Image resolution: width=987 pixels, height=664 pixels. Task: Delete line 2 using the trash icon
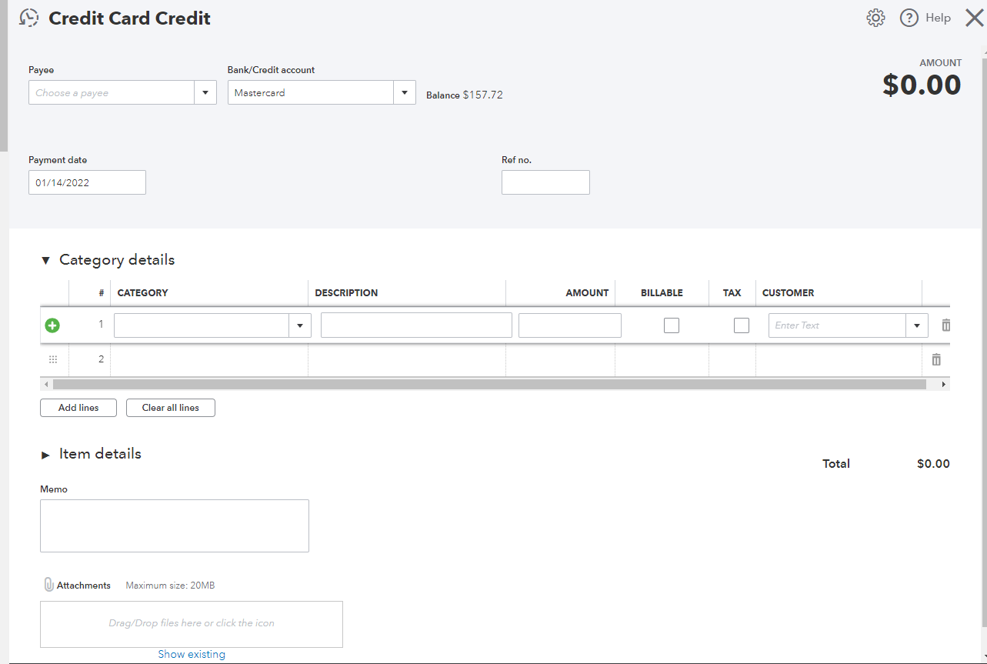[x=935, y=359]
